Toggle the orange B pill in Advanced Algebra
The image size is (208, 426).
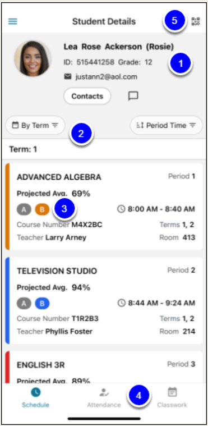tap(42, 209)
